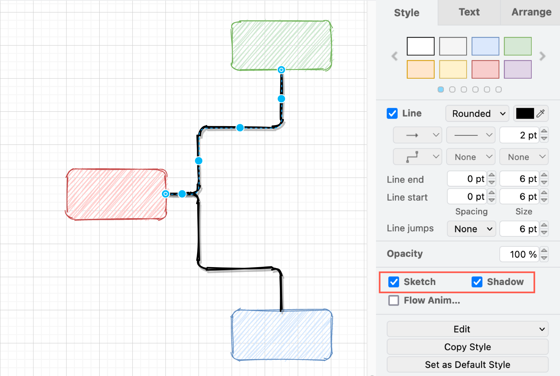Open the line pattern selector
Screen dimensions: 560x376
pos(470,135)
